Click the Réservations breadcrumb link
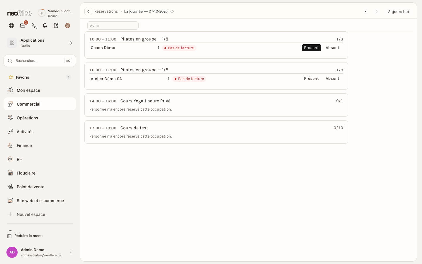The height and width of the screenshot is (264, 422). 106,11
